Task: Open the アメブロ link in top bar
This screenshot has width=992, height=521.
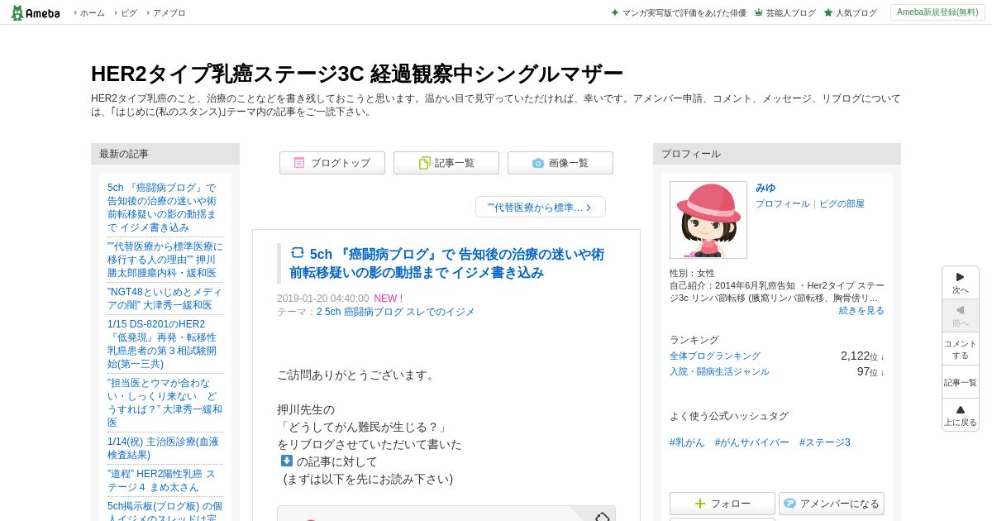Action: (x=169, y=13)
